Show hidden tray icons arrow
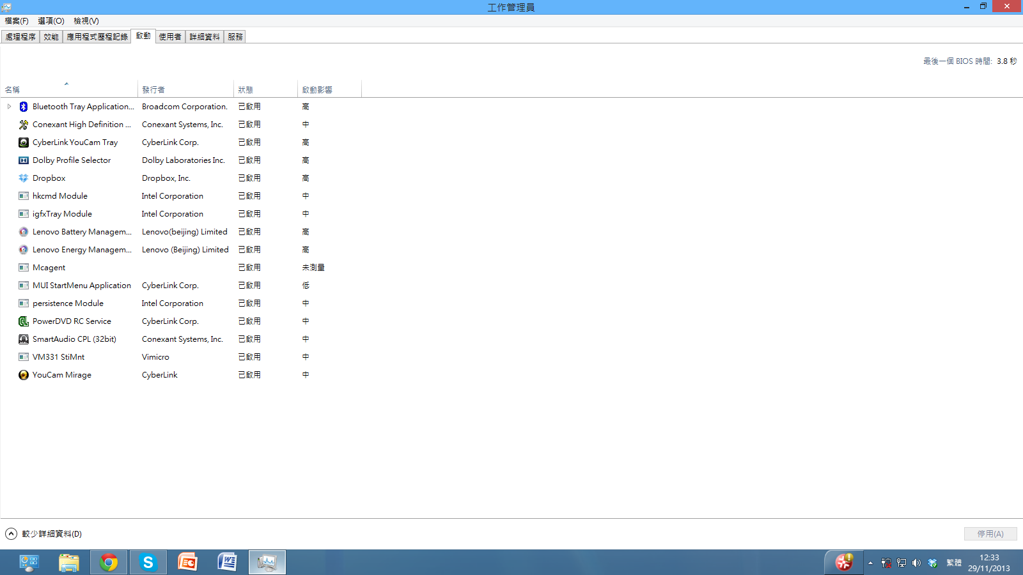 coord(870,563)
